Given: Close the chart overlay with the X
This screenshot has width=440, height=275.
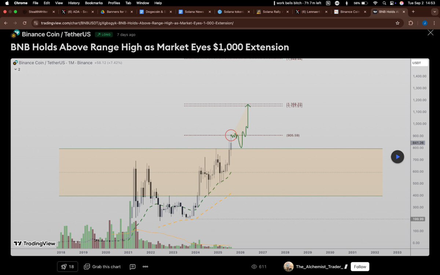Looking at the screenshot, I should pyautogui.click(x=430, y=33).
